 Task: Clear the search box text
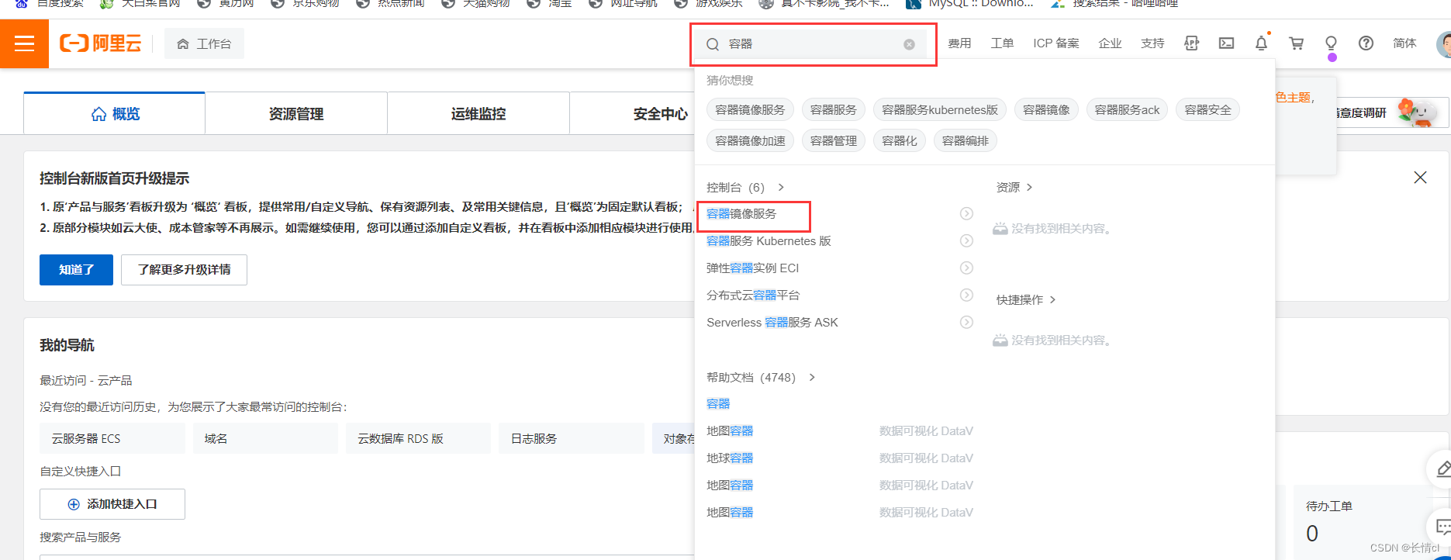click(x=909, y=44)
